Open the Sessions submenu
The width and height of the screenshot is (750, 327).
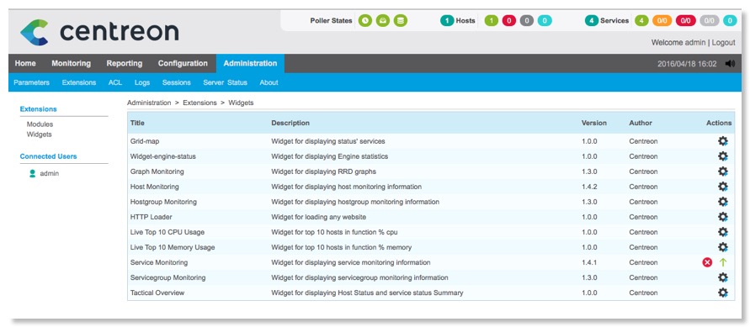point(177,82)
